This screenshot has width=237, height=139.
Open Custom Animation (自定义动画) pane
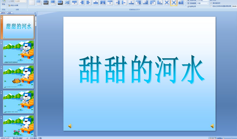pos(13,5)
